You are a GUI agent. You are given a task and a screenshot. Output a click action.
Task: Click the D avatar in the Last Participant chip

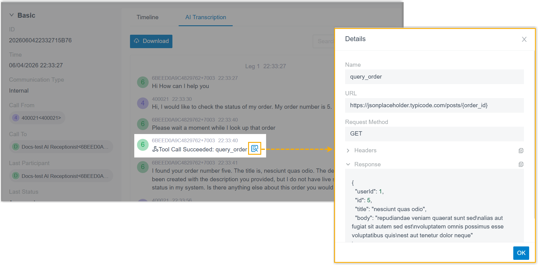[x=16, y=176]
